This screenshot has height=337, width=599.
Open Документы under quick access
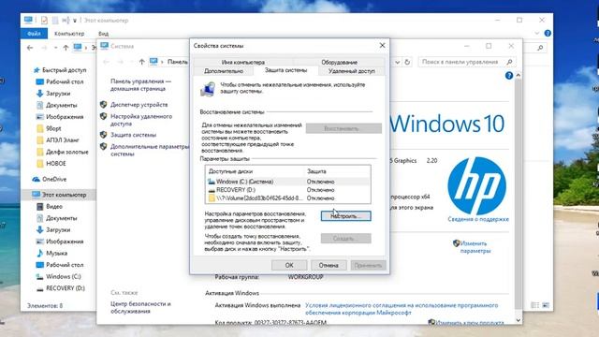(x=57, y=105)
